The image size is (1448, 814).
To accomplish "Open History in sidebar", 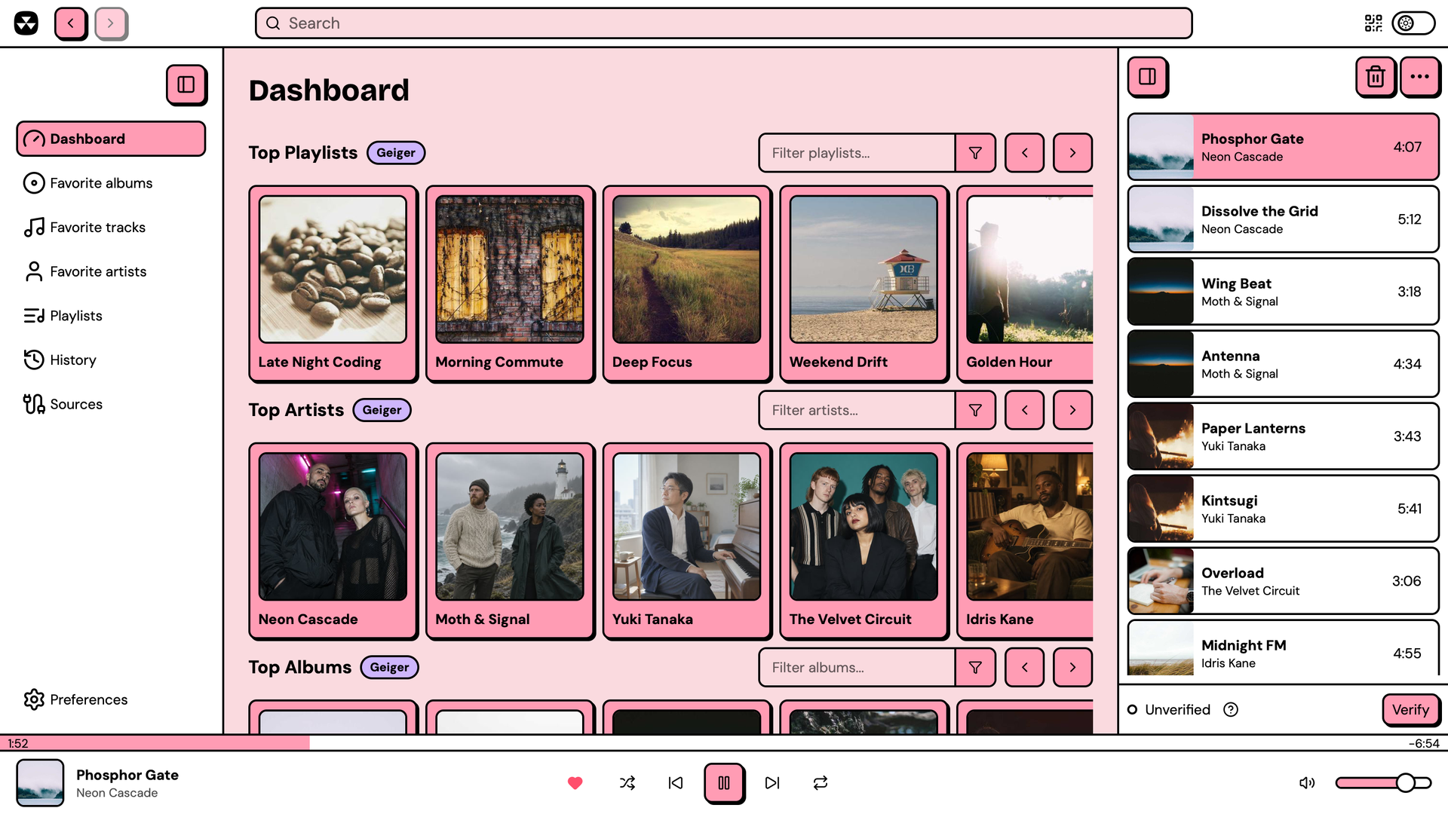I will (111, 360).
